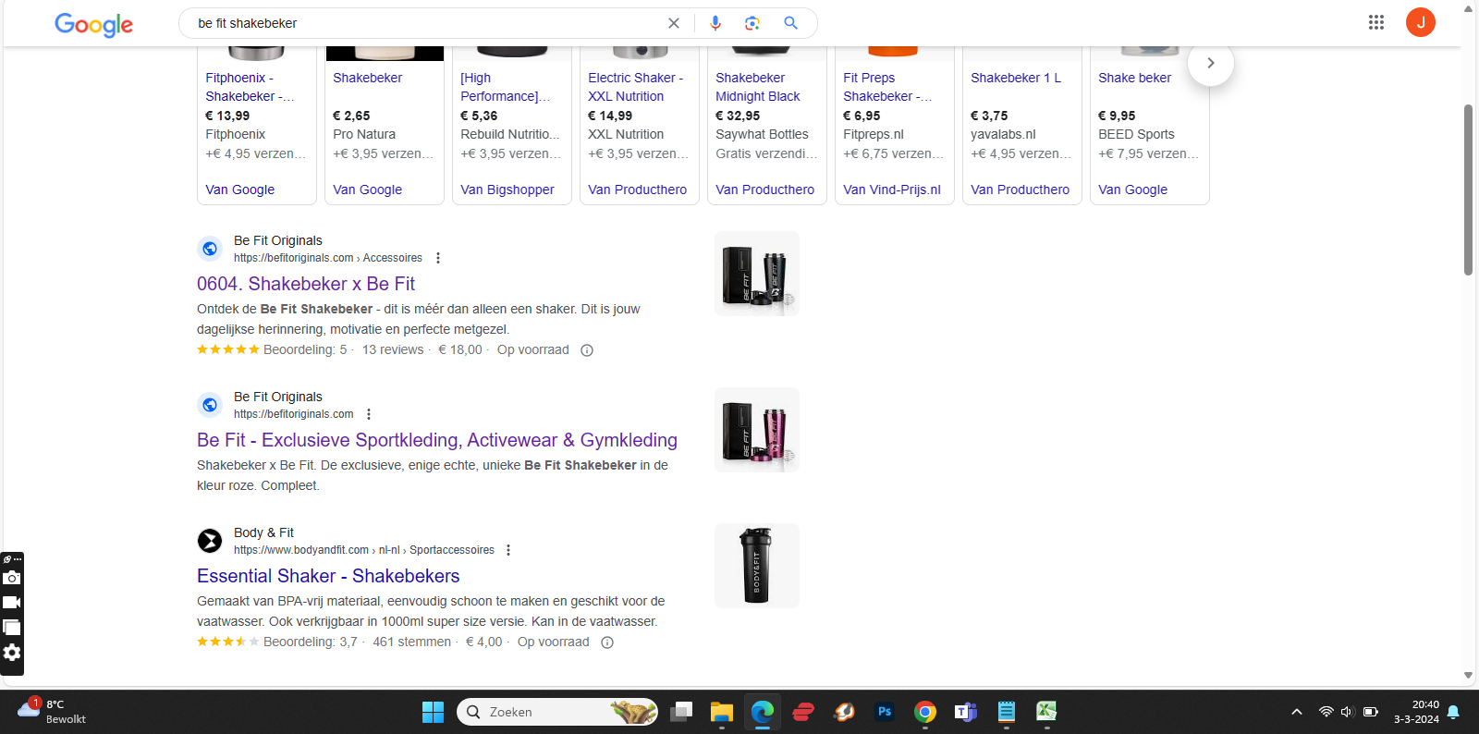1479x734 pixels.
Task: Open Excel from taskbar
Action: tap(1047, 712)
